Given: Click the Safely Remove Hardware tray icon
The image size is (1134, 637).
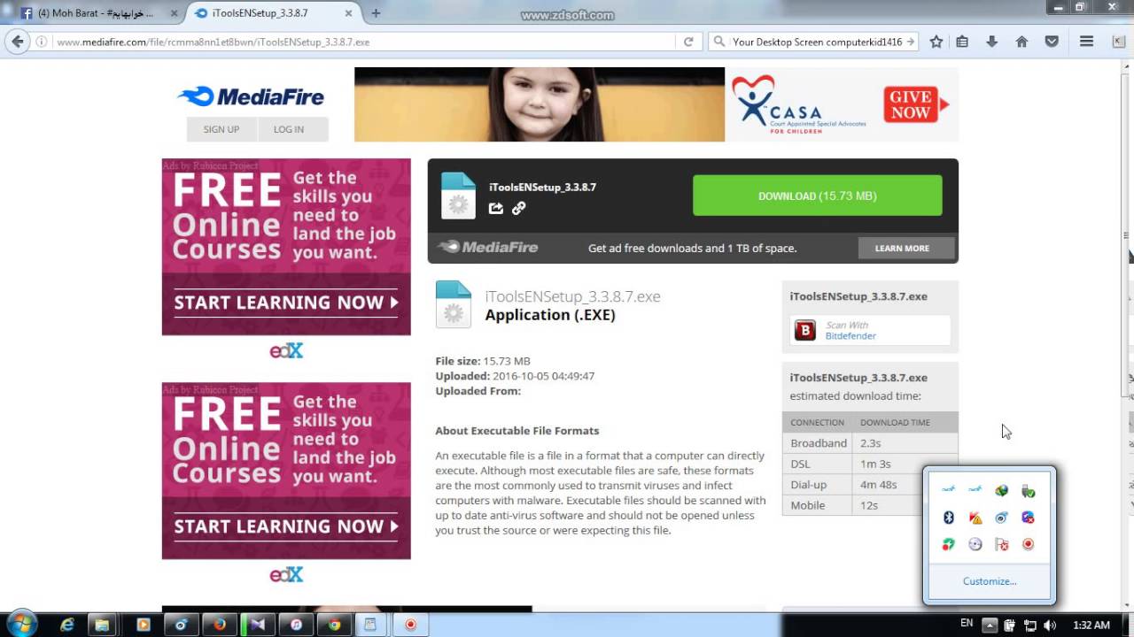Looking at the screenshot, I should (1028, 490).
